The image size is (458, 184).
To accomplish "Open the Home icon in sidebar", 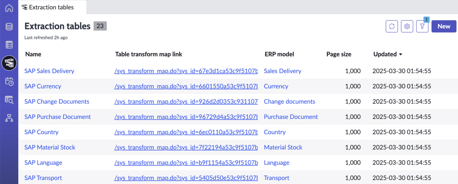I will coord(9,8).
